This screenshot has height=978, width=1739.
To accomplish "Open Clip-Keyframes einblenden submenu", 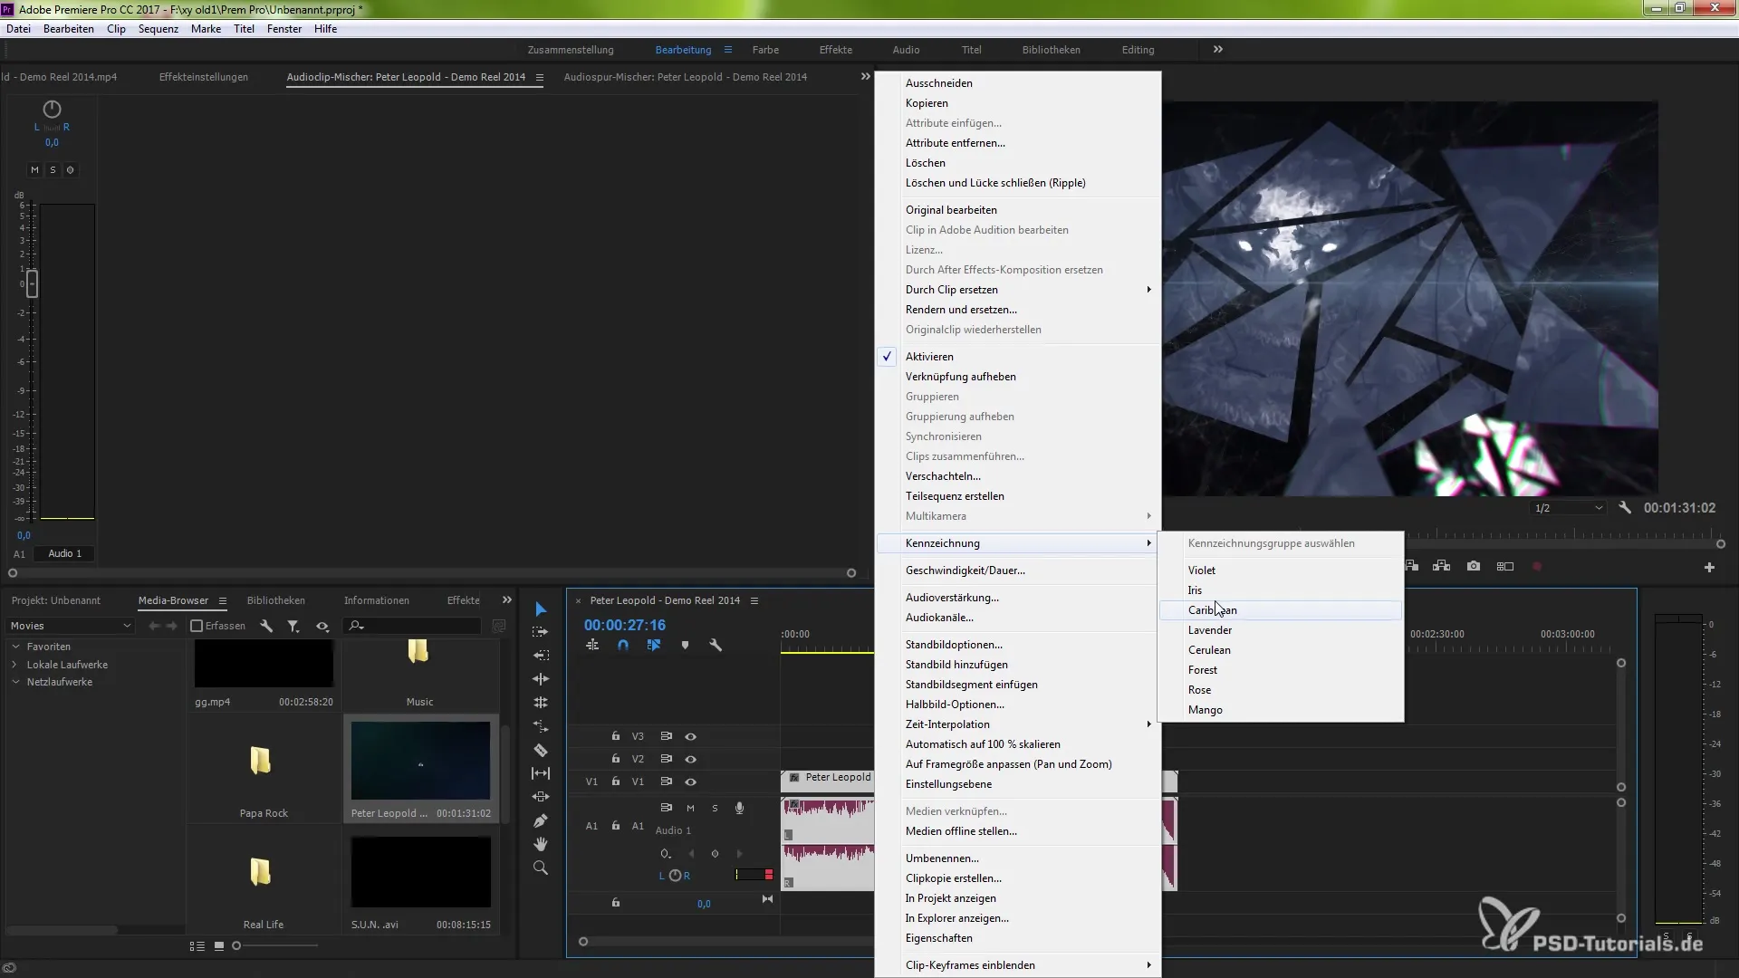I will tap(1019, 965).
